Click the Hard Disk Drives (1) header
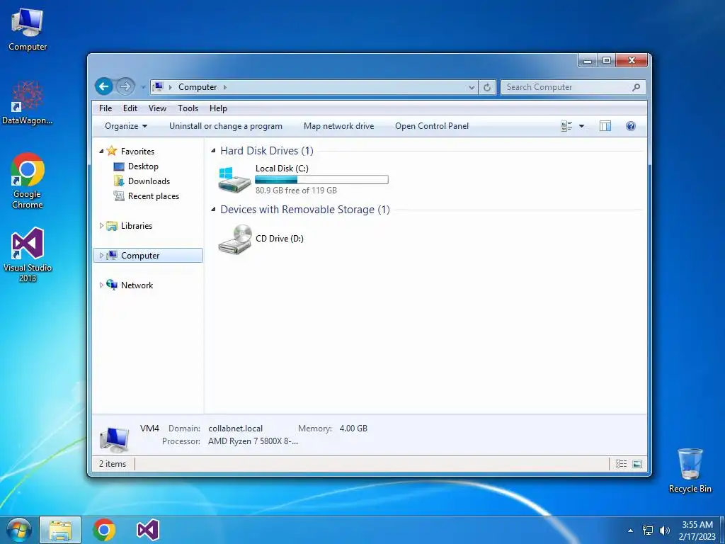Viewport: 725px width, 544px height. tap(267, 150)
